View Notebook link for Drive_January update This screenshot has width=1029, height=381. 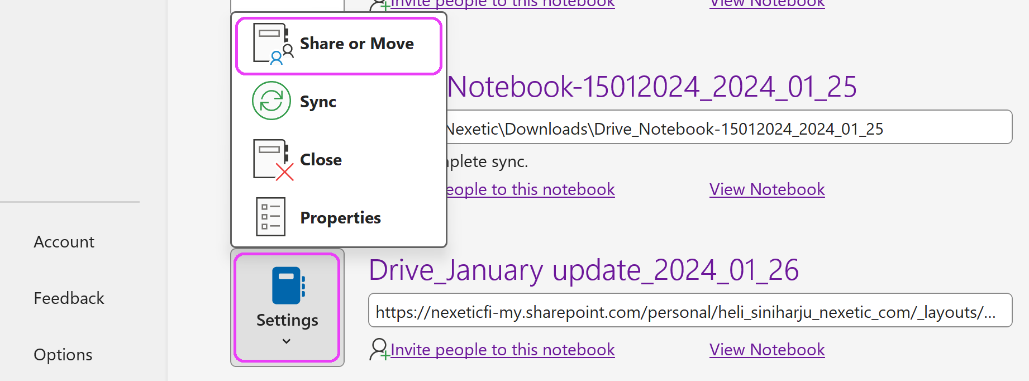(x=767, y=350)
